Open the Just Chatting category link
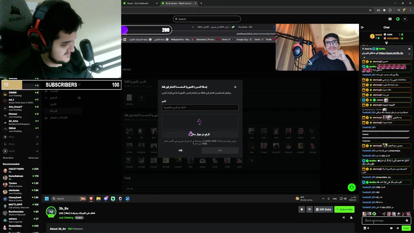414x233 pixels. [66, 218]
